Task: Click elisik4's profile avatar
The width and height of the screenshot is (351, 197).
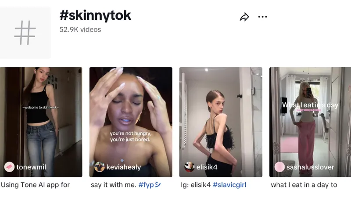Action: coord(190,167)
